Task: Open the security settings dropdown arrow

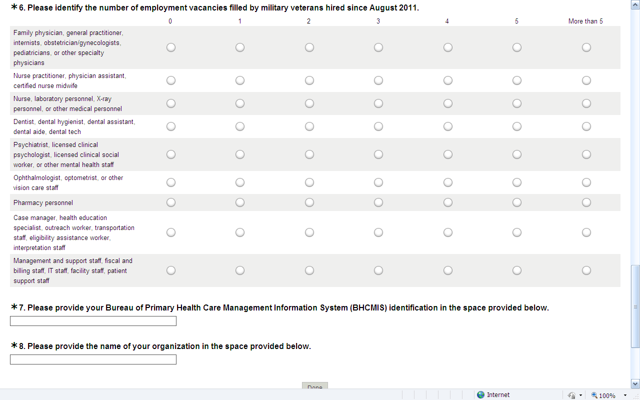Action: pos(581,395)
